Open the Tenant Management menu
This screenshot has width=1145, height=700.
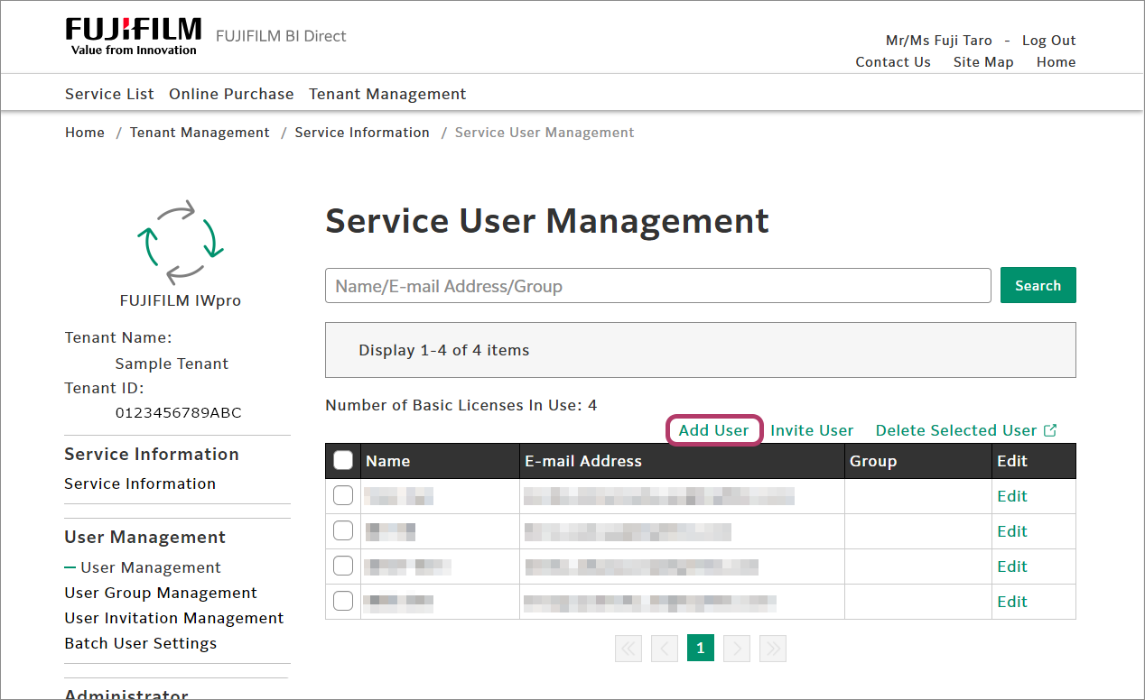click(x=387, y=94)
